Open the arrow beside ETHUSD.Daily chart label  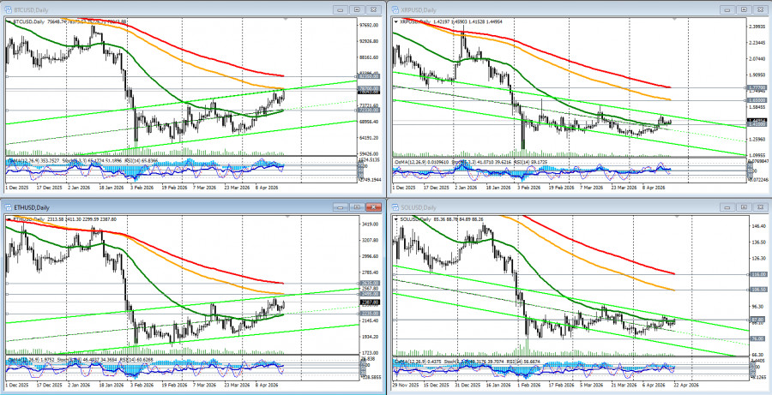coord(9,218)
